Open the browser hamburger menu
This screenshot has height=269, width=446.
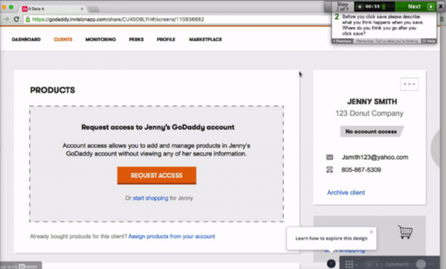pyautogui.click(x=442, y=19)
